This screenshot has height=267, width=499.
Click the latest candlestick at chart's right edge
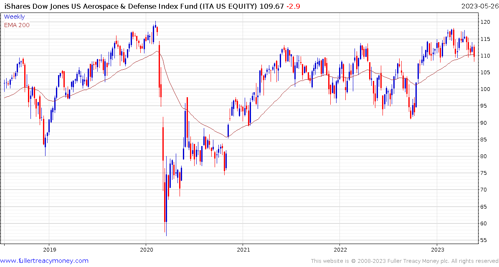pos(474,53)
